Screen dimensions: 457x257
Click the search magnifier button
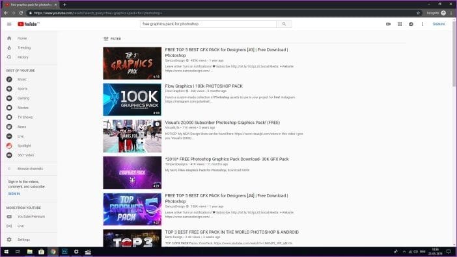(284, 24)
